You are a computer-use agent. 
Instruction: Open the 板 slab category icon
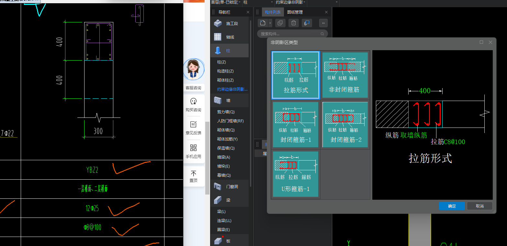pyautogui.click(x=218, y=241)
